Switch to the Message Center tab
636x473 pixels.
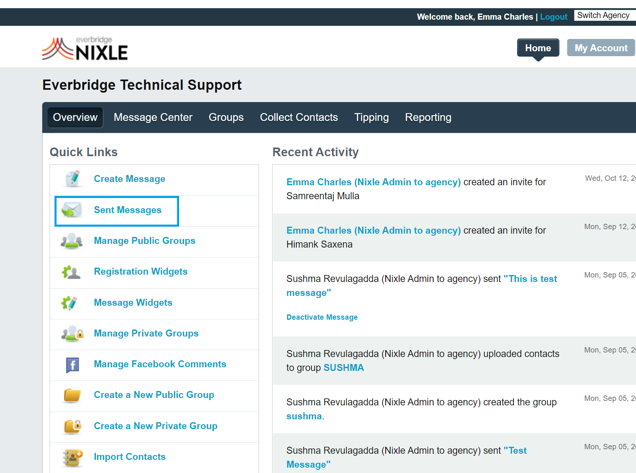click(x=153, y=118)
